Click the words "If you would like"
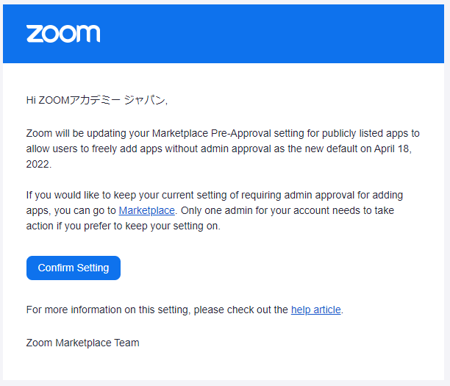 [61, 196]
